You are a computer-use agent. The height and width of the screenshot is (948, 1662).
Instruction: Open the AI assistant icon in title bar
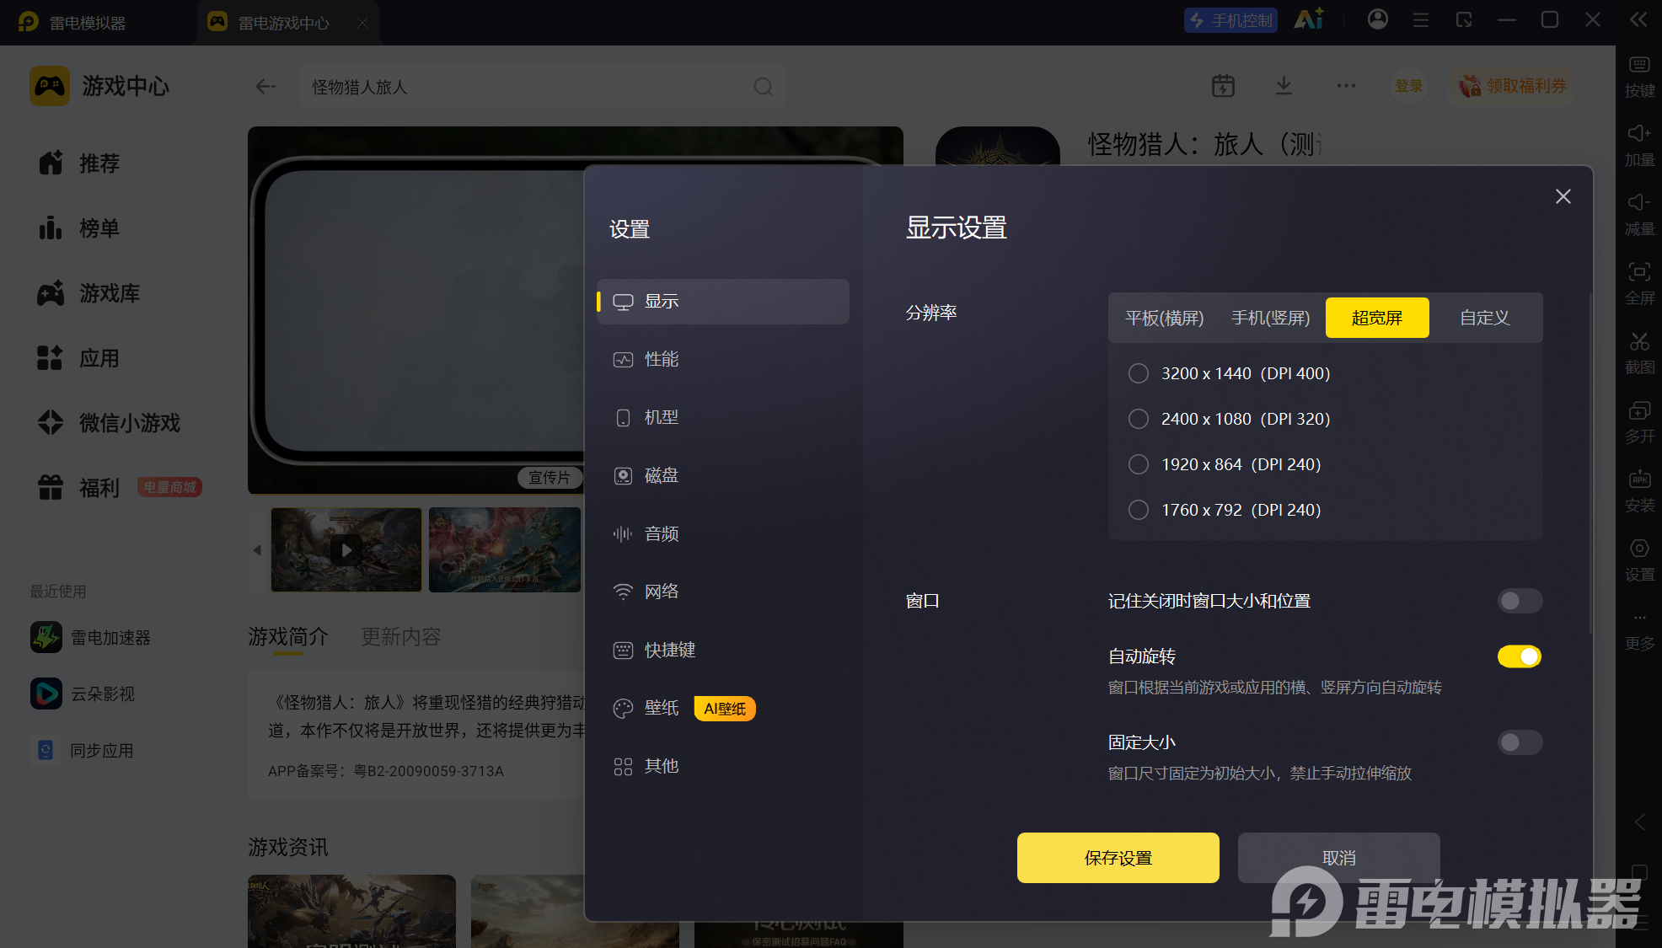[x=1309, y=20]
